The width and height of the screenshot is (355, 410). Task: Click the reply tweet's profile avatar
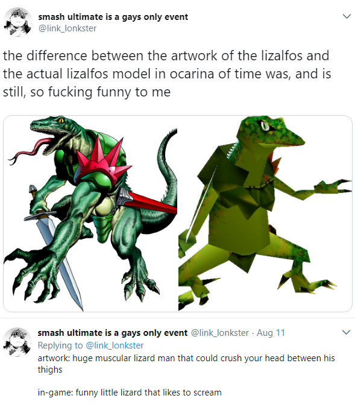[x=17, y=342]
